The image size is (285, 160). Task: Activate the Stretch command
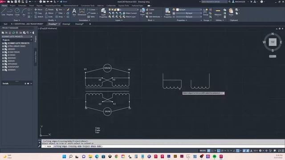click(x=39, y=17)
